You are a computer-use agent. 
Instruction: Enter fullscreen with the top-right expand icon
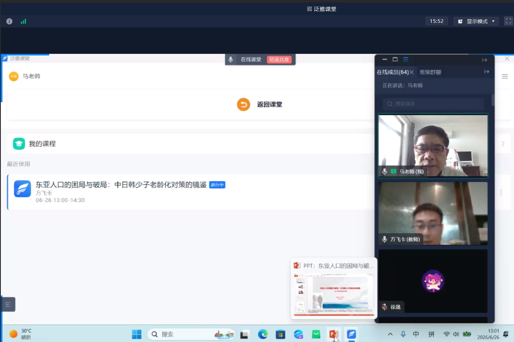tap(508, 21)
